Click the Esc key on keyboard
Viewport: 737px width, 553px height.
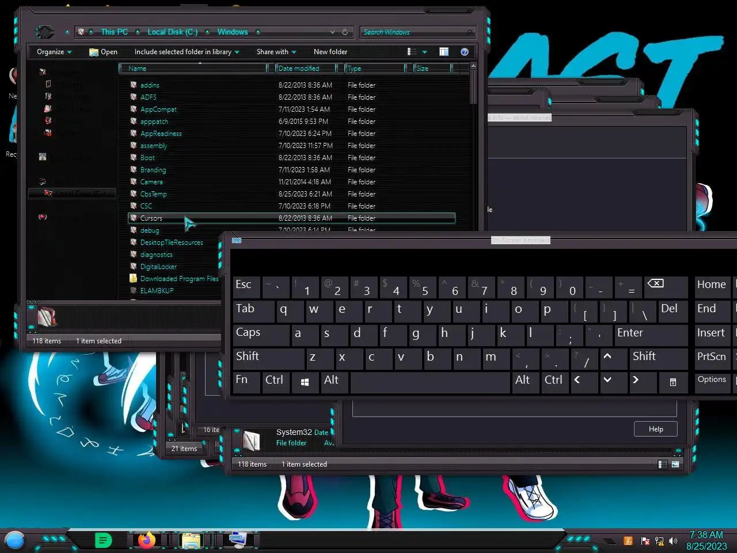click(247, 286)
